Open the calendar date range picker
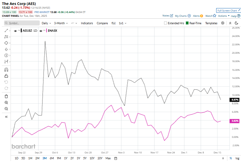The image size is (241, 163). pyautogui.click(x=116, y=158)
